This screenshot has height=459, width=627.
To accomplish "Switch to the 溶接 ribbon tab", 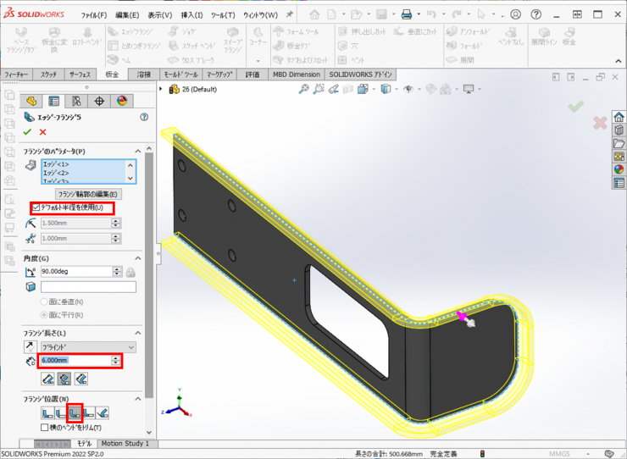I will coord(144,75).
